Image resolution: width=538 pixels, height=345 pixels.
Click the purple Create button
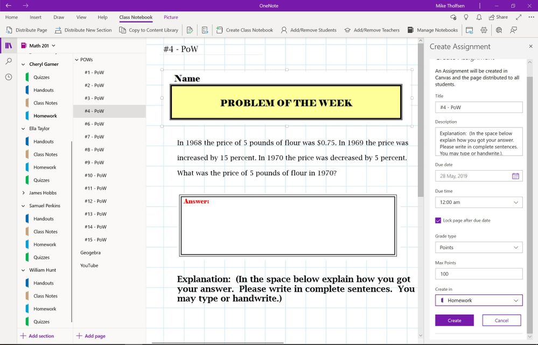[x=455, y=321]
